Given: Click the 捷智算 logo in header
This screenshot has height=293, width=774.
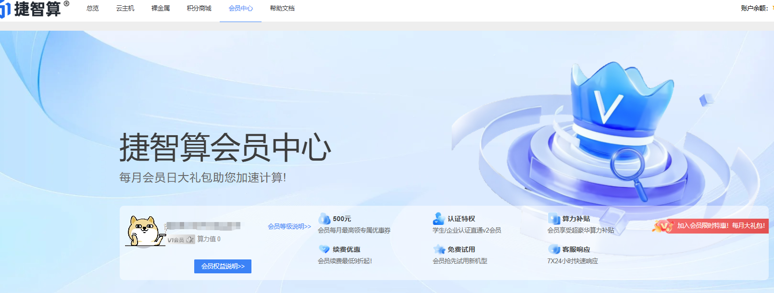Looking at the screenshot, I should pyautogui.click(x=34, y=9).
